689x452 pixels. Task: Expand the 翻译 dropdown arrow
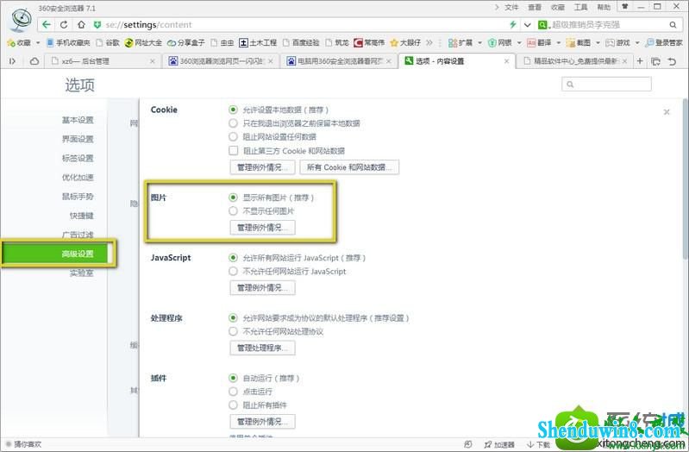559,42
